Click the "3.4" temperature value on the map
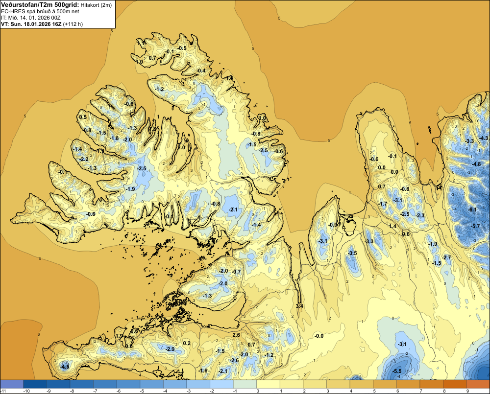The height and width of the screenshot is (394, 490). pos(299,306)
